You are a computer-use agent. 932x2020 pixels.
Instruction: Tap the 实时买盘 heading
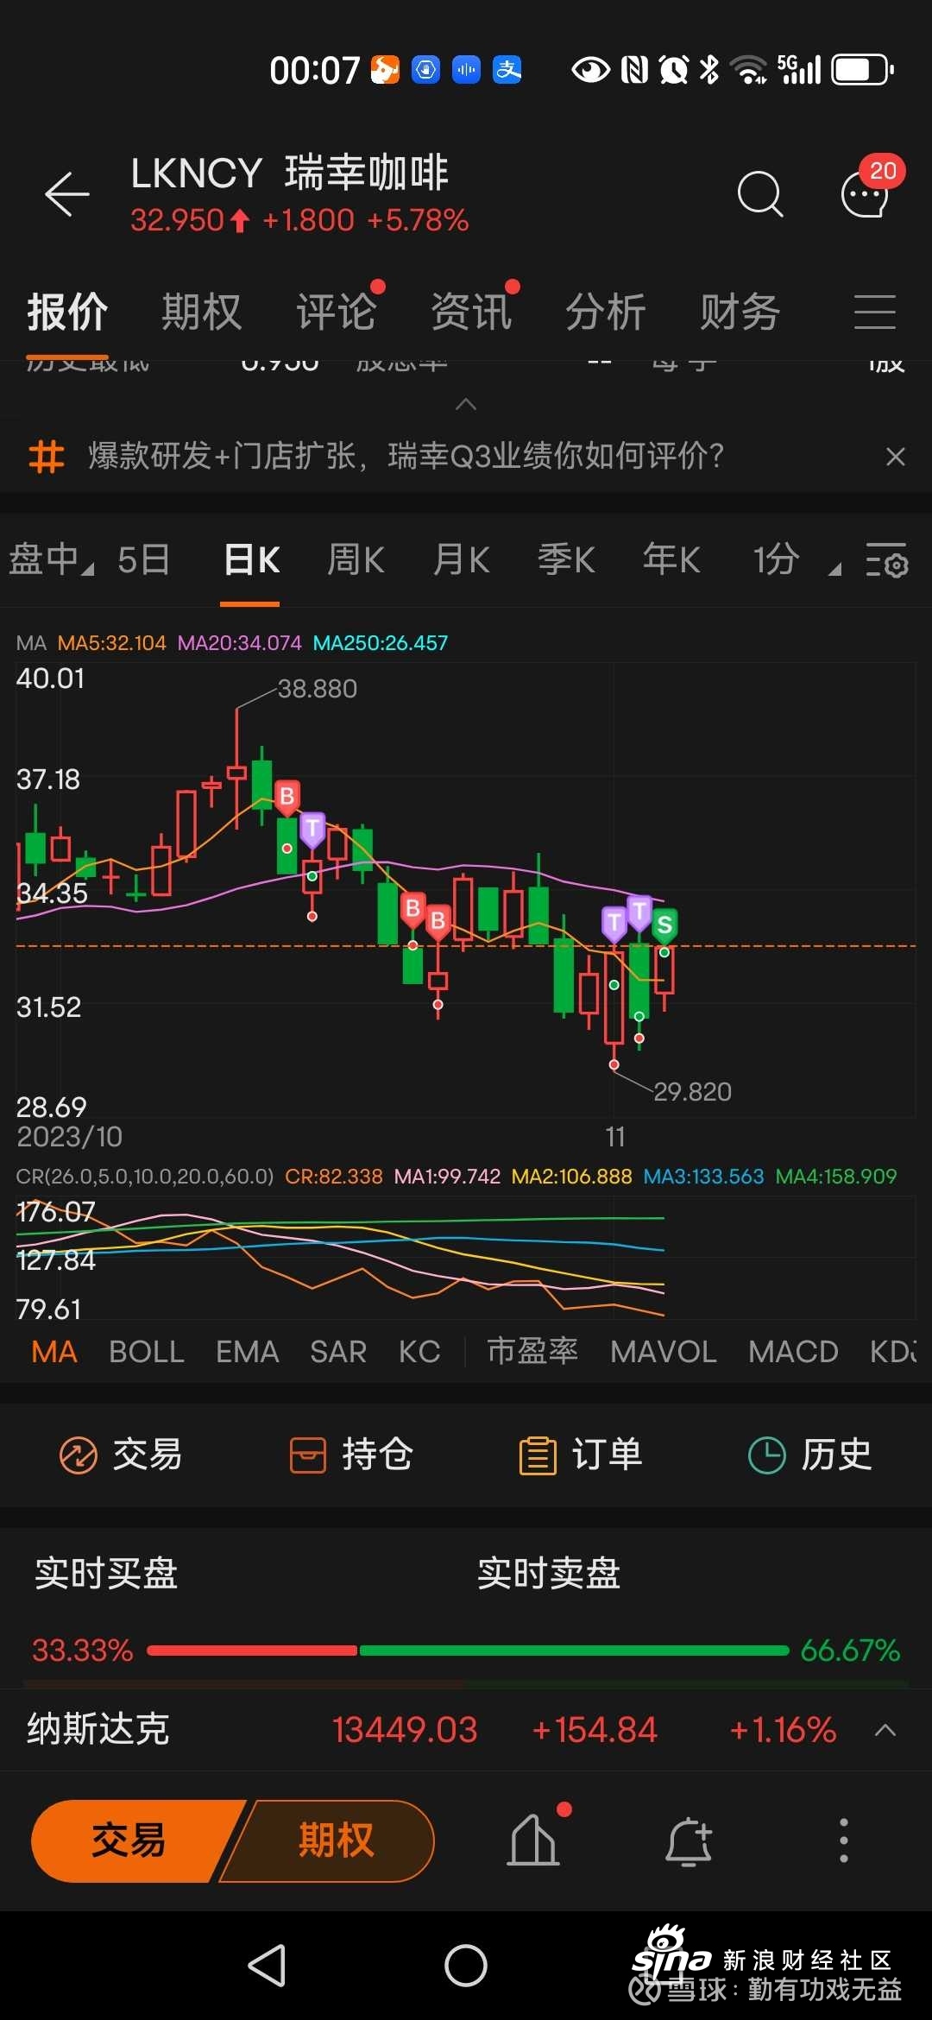[106, 1573]
